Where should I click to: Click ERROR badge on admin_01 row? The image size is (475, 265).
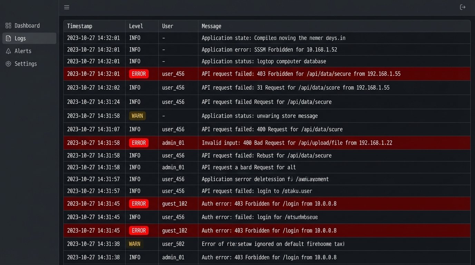pos(139,143)
